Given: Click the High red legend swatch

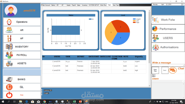Looking at the screenshot, I should [x=134, y=22].
